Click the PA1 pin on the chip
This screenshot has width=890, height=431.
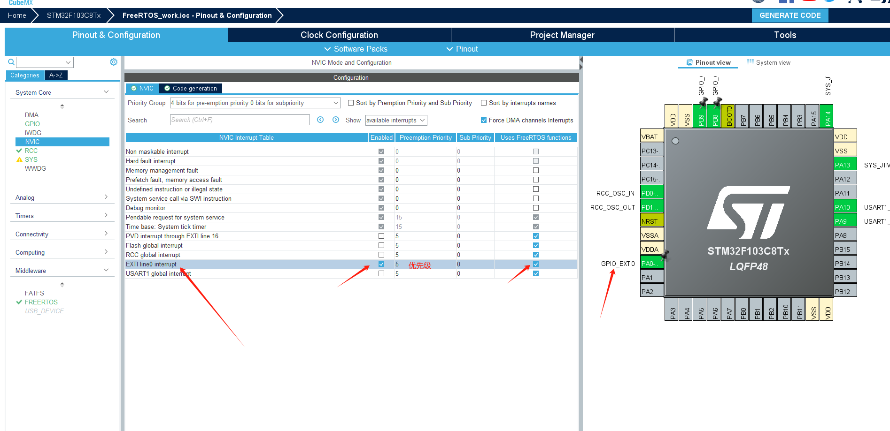pyautogui.click(x=652, y=277)
